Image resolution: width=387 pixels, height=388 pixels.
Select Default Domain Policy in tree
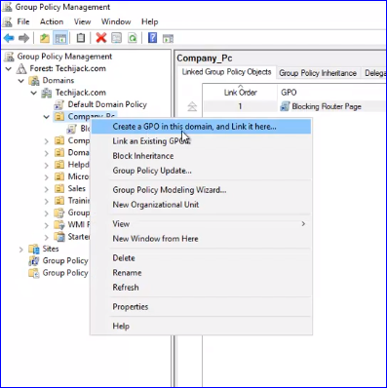click(x=107, y=104)
